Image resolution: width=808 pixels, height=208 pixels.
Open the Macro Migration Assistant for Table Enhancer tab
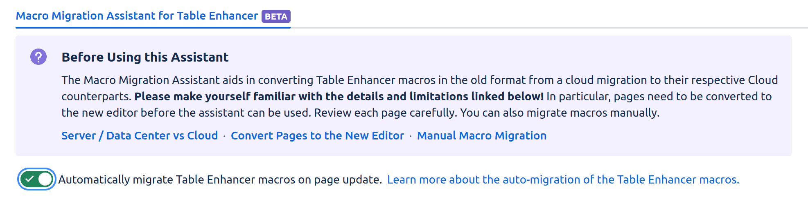(137, 16)
